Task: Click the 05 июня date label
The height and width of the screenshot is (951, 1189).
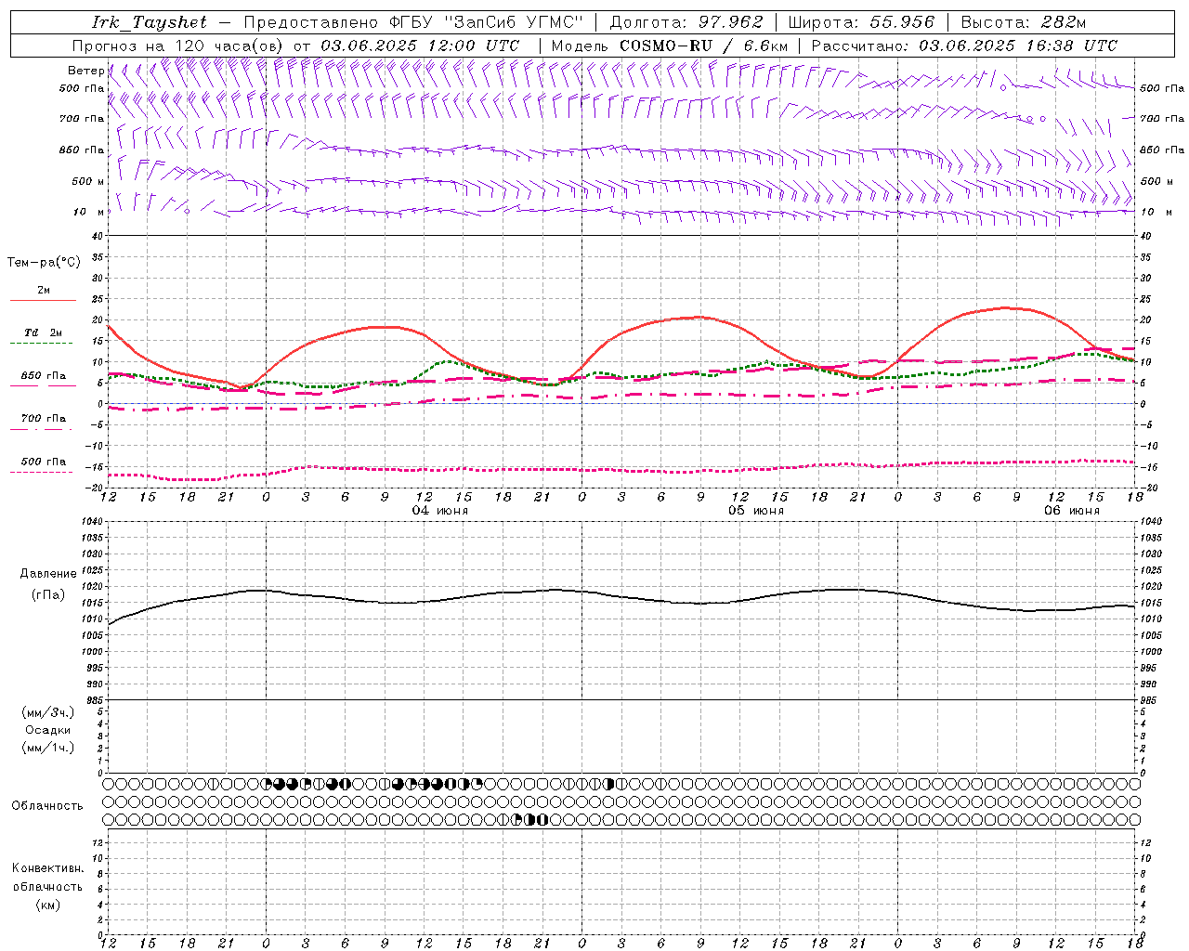Action: click(x=755, y=511)
